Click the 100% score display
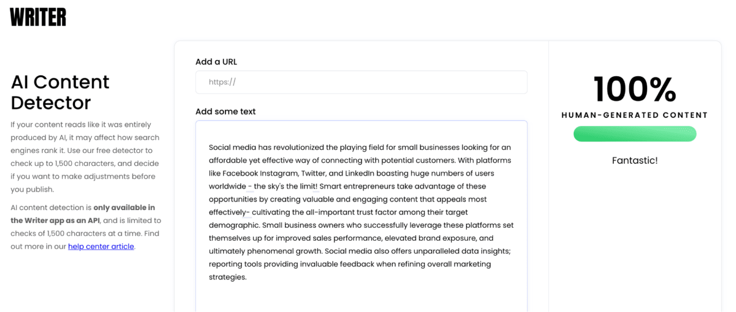Viewport: 736px width, 312px height. (634, 89)
